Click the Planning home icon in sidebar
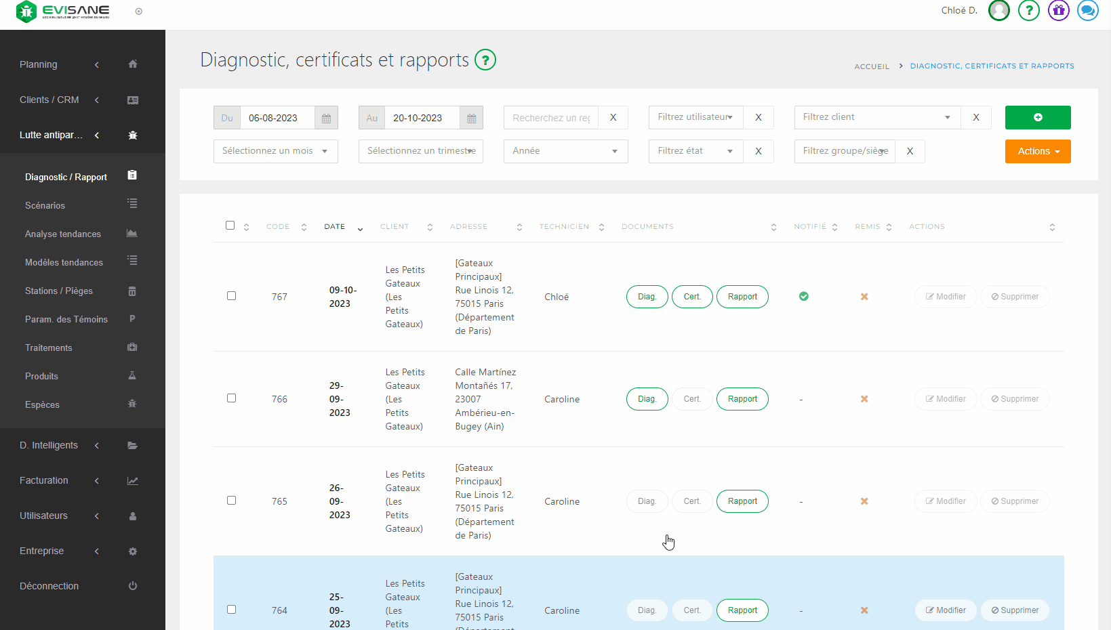Screen dimensions: 1111x630 coord(133,64)
